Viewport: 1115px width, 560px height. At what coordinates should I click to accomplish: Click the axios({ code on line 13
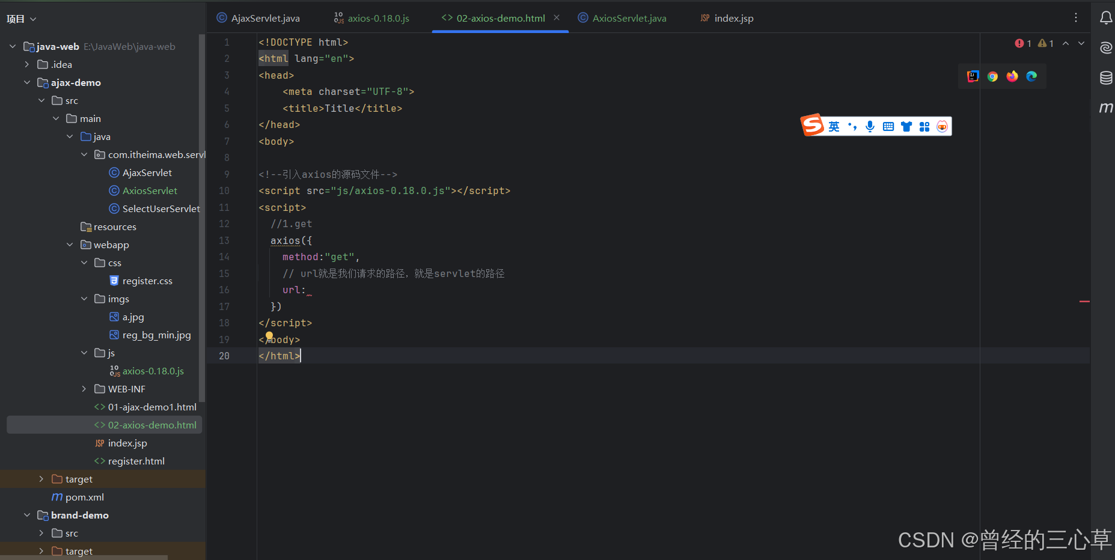tap(291, 240)
